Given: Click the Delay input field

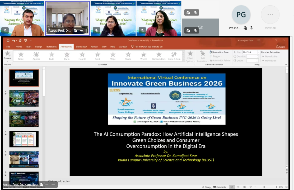Looking at the screenshot, I should click(252, 60).
